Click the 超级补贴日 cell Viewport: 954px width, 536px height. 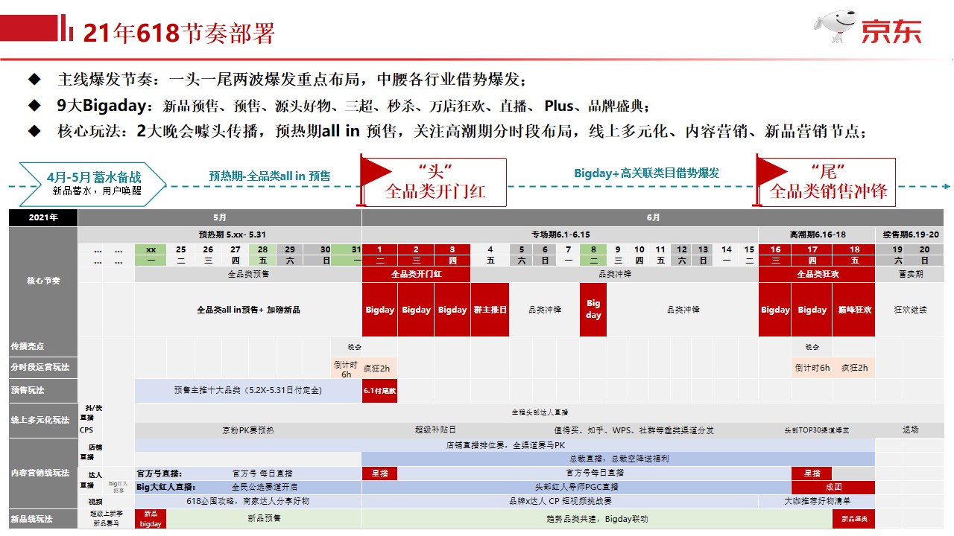click(435, 430)
